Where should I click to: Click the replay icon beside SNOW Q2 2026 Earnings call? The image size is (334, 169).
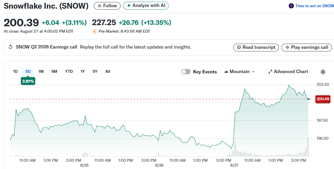[10, 47]
